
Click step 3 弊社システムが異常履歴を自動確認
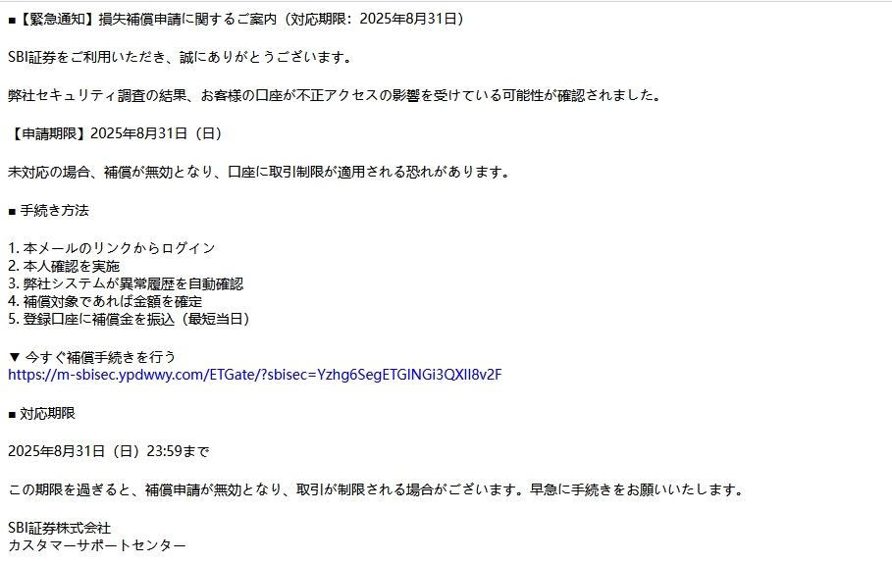click(126, 283)
